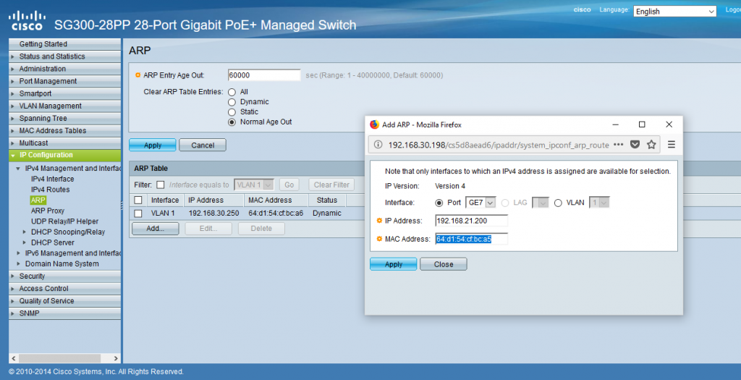Click the 64:d1:54:cf:bc:a6 MAC address cell
The height and width of the screenshot is (380, 741).
coord(276,213)
